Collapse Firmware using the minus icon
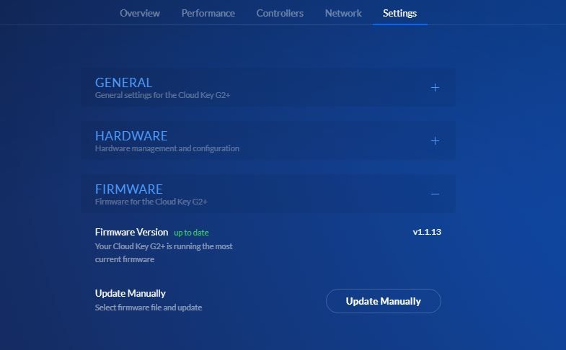 pyautogui.click(x=435, y=194)
